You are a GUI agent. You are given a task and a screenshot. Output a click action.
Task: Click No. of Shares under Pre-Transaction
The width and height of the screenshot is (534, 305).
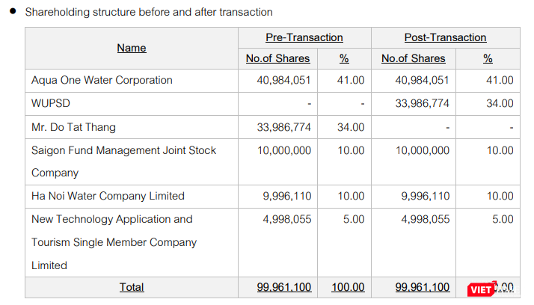[x=278, y=58]
